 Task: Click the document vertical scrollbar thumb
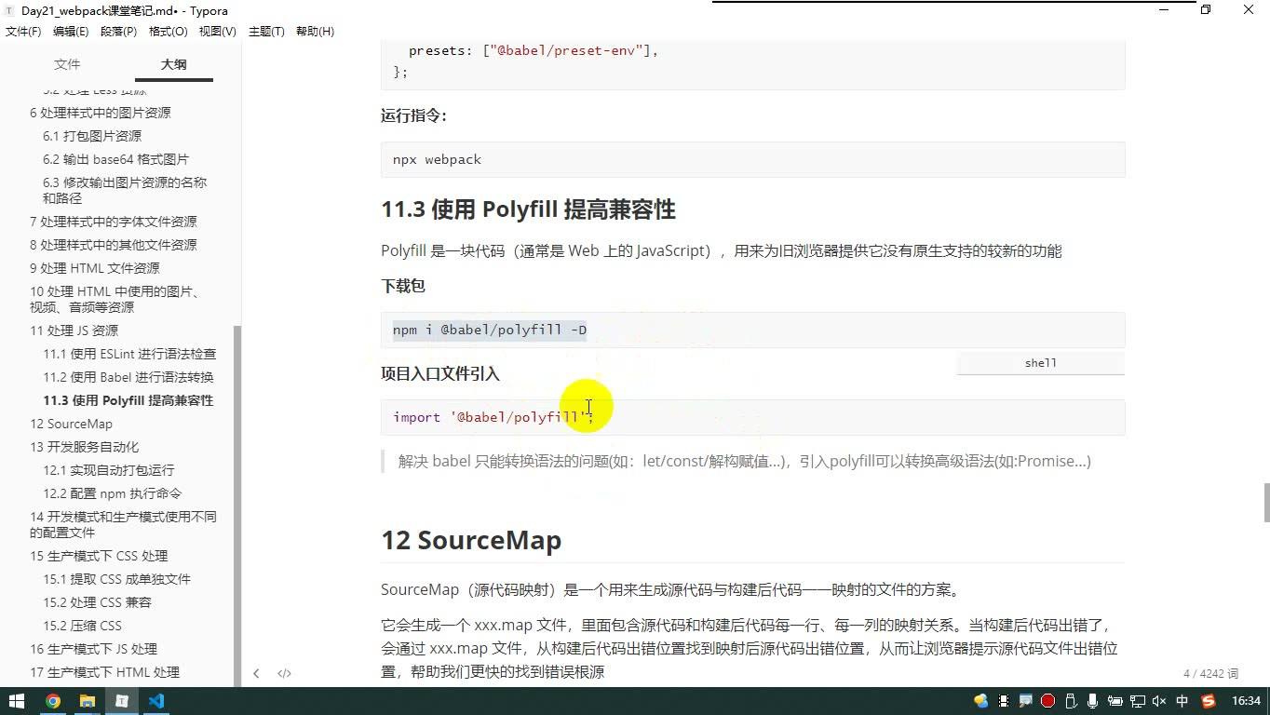pyautogui.click(x=1265, y=503)
